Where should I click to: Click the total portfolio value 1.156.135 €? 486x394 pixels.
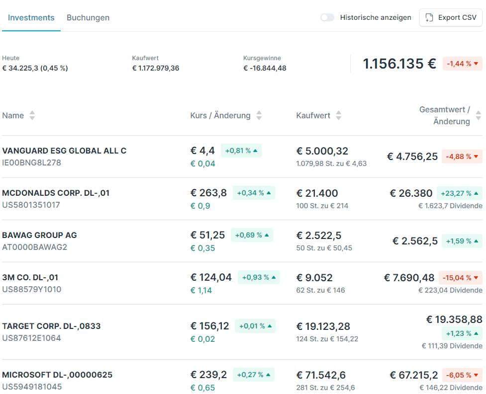coord(399,64)
